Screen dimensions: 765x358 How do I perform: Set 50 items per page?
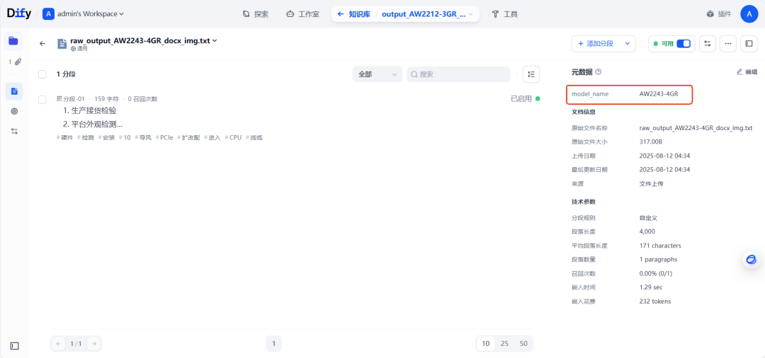[523, 344]
